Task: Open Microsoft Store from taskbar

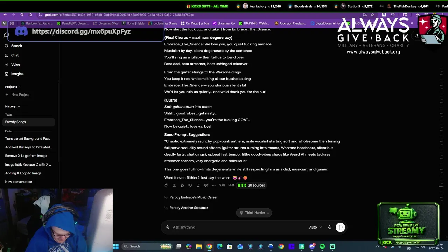Action: click(x=230, y=246)
